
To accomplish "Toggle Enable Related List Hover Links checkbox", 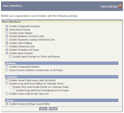I will (7, 36).
